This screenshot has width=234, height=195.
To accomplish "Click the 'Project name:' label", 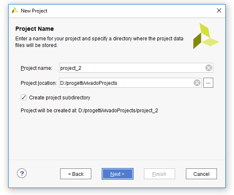I will click(x=37, y=68).
